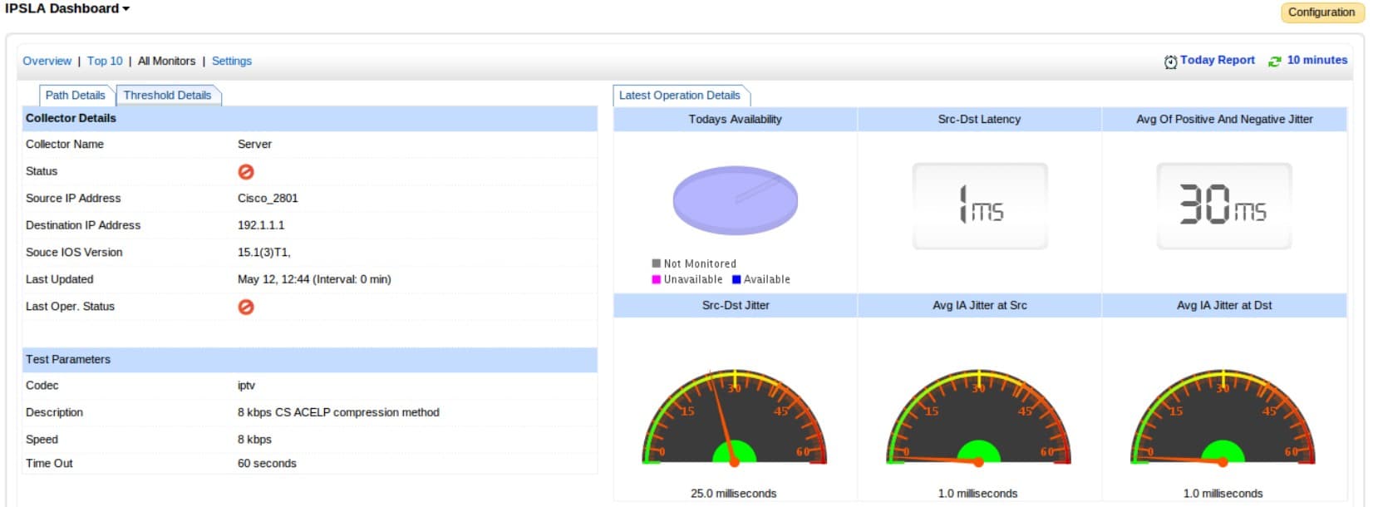Change the 10 minutes refresh interval
The width and height of the screenshot is (1373, 507).
[x=1317, y=60]
